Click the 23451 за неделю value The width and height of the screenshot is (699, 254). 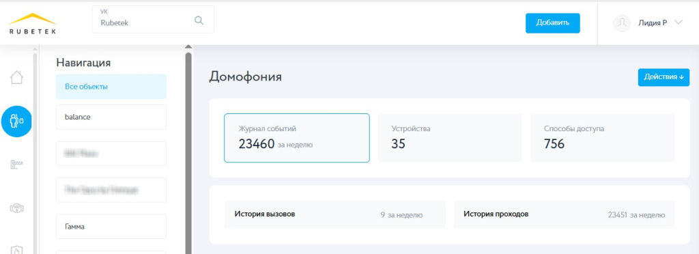pyautogui.click(x=636, y=215)
